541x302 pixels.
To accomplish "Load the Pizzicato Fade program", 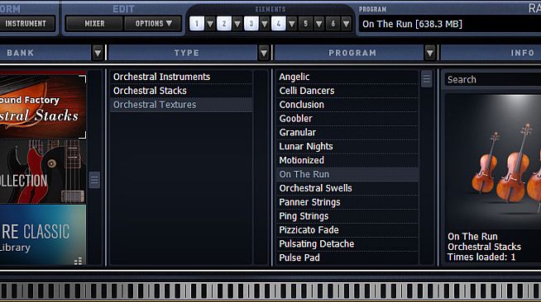I will pyautogui.click(x=347, y=230).
